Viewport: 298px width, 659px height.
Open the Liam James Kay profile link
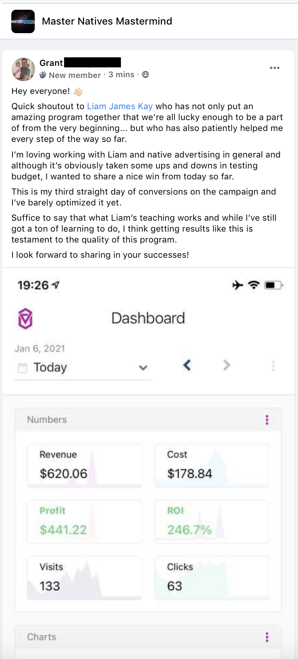pyautogui.click(x=120, y=106)
